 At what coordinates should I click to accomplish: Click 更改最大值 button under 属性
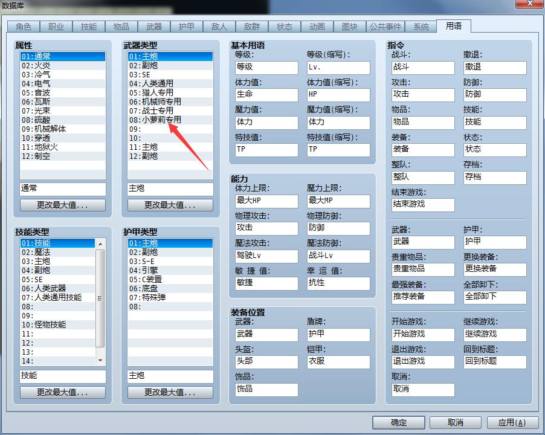[x=63, y=205]
